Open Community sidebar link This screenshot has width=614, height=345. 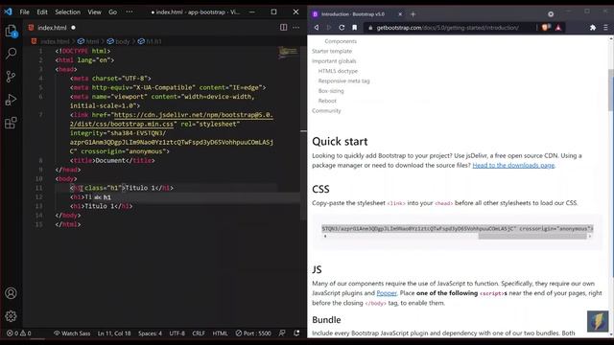point(326,111)
